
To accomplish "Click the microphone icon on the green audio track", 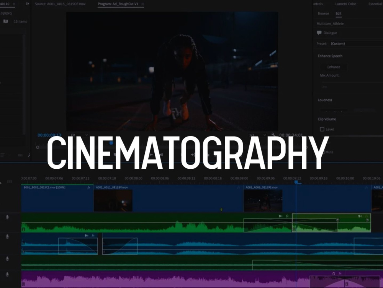I will point(7,217).
